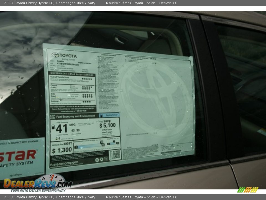Image resolution: width=266 pixels, height=200 pixels.
Task: Click the colored striped logo at bottom right
Action: coord(248,190)
